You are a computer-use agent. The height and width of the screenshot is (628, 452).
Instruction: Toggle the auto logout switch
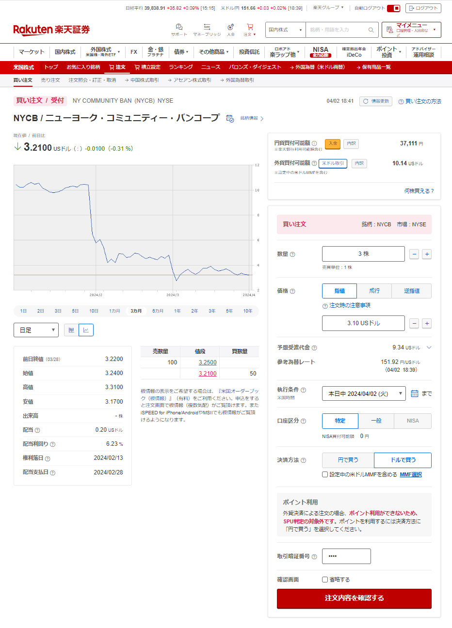[394, 8]
